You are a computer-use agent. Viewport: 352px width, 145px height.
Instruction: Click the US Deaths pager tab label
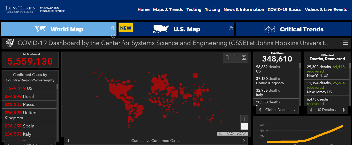pyautogui.click(x=328, y=110)
